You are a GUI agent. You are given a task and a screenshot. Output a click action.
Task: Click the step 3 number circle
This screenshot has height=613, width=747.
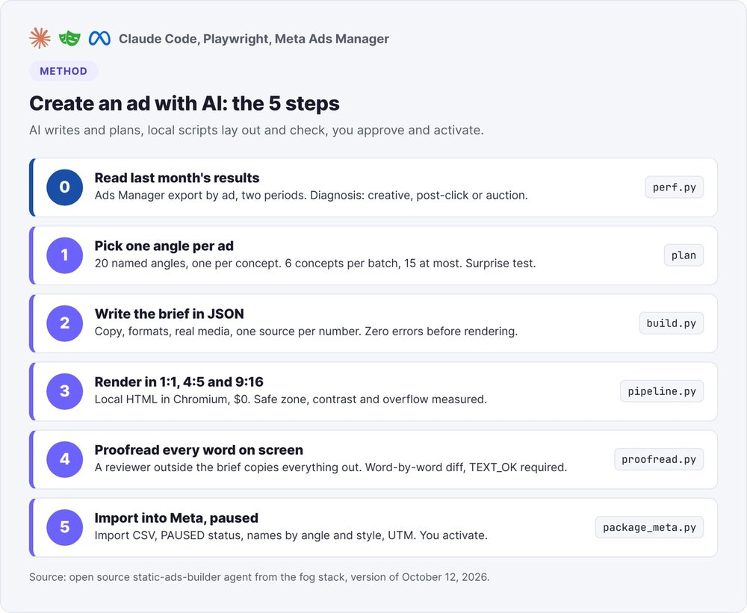tap(65, 391)
